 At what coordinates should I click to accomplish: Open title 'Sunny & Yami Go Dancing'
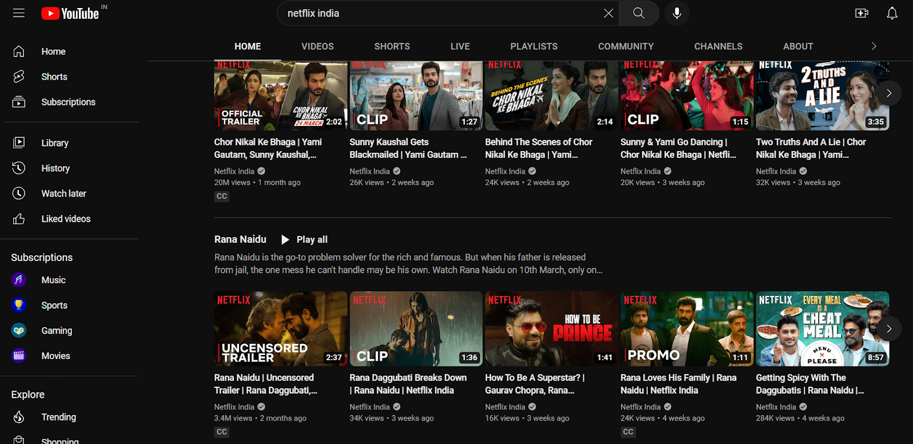click(x=678, y=148)
